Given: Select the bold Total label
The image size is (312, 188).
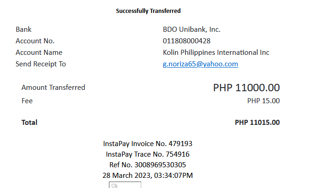Looking at the screenshot, I should point(30,123).
